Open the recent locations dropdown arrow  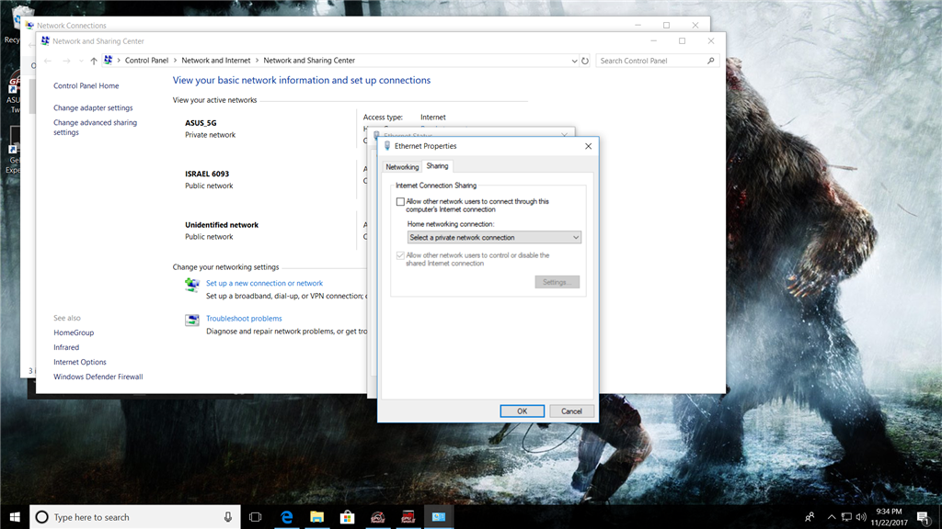(81, 61)
